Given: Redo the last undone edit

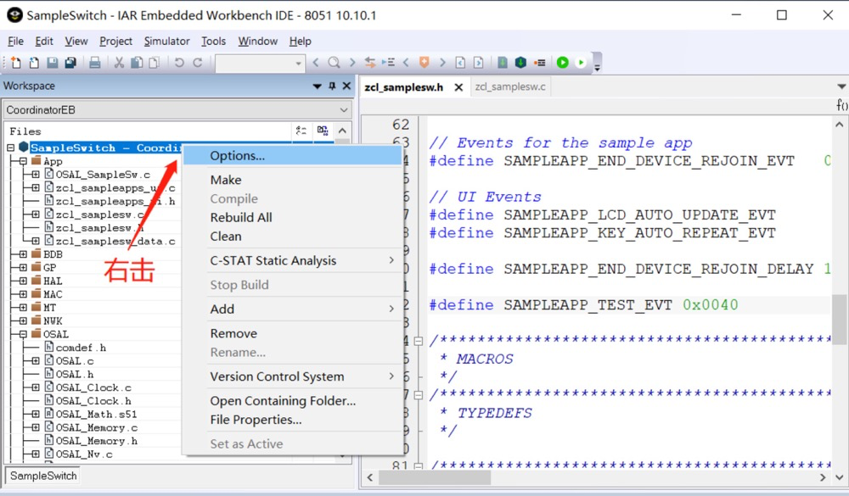Looking at the screenshot, I should point(198,63).
